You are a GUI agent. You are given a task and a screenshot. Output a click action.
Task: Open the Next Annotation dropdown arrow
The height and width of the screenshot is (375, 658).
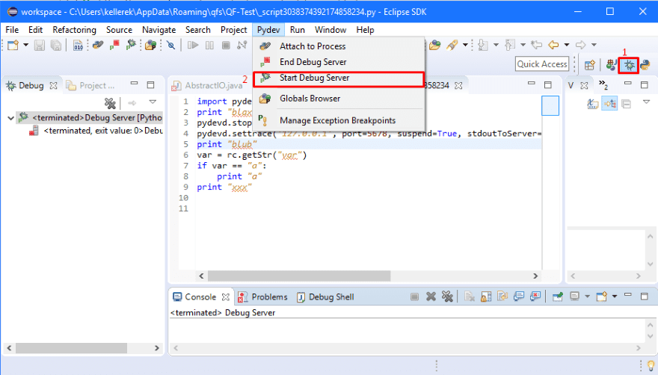click(x=496, y=45)
